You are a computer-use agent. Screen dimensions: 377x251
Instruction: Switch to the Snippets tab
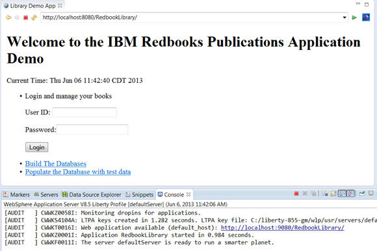click(x=140, y=195)
